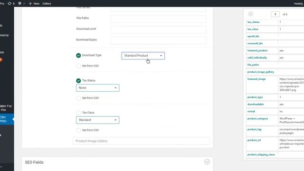Click the file_paths field name
The image size is (304, 171).
(253, 65)
